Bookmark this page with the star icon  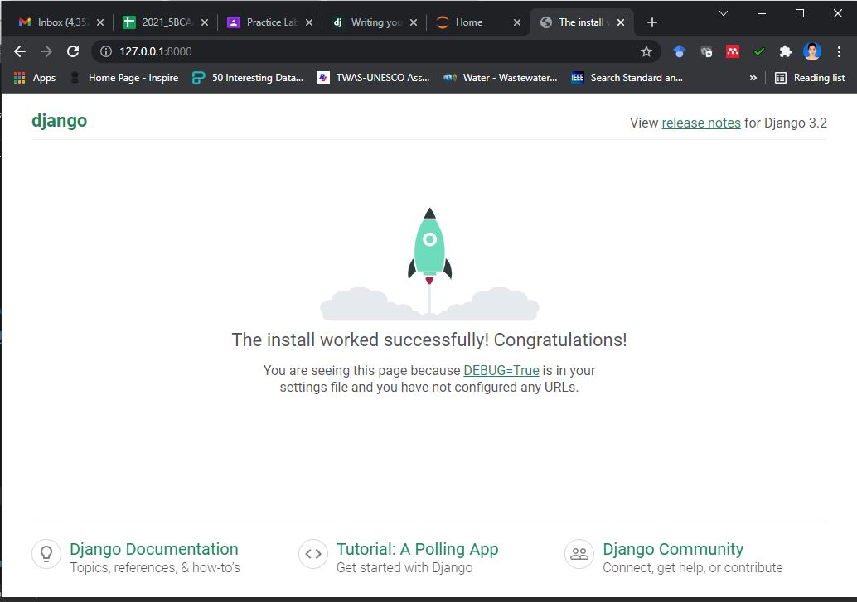[x=646, y=51]
